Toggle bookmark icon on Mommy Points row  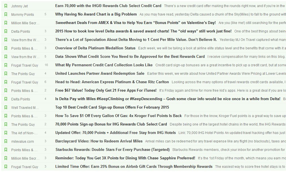pos(6,14)
